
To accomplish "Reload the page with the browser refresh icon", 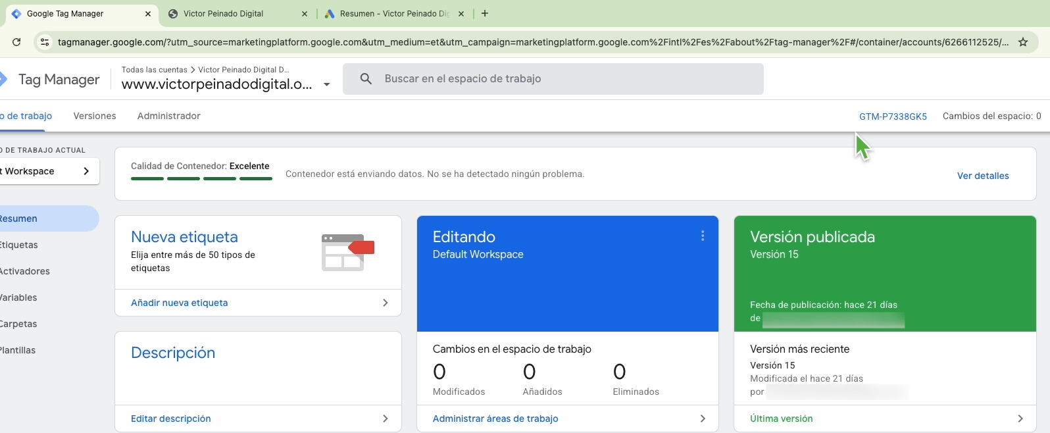I will pyautogui.click(x=16, y=42).
